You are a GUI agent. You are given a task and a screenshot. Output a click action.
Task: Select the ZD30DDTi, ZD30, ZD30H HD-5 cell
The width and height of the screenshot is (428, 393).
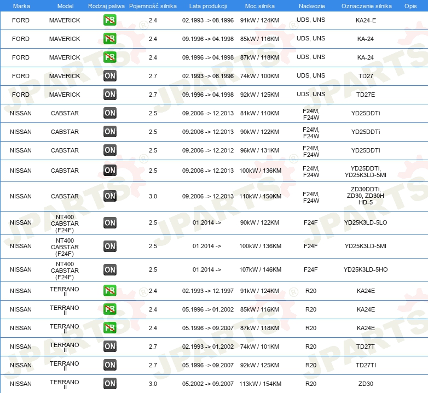[366, 196]
